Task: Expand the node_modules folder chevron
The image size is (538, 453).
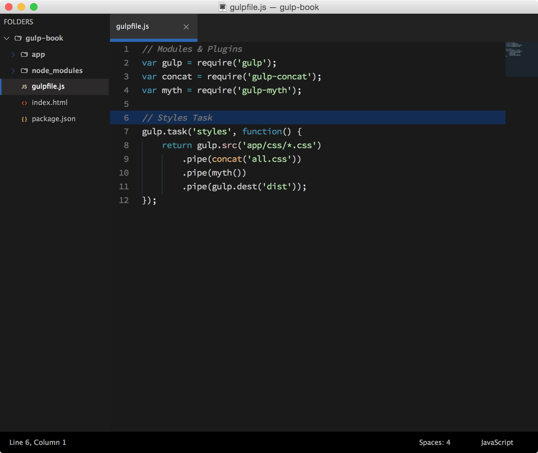Action: (13, 71)
